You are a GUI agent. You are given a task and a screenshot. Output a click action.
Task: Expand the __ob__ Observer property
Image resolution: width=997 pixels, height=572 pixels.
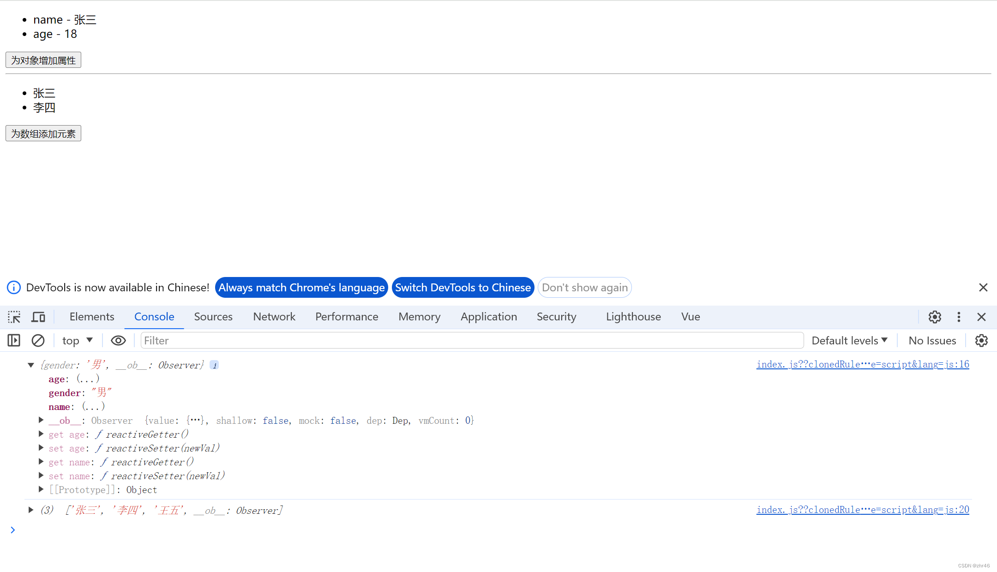tap(41, 420)
